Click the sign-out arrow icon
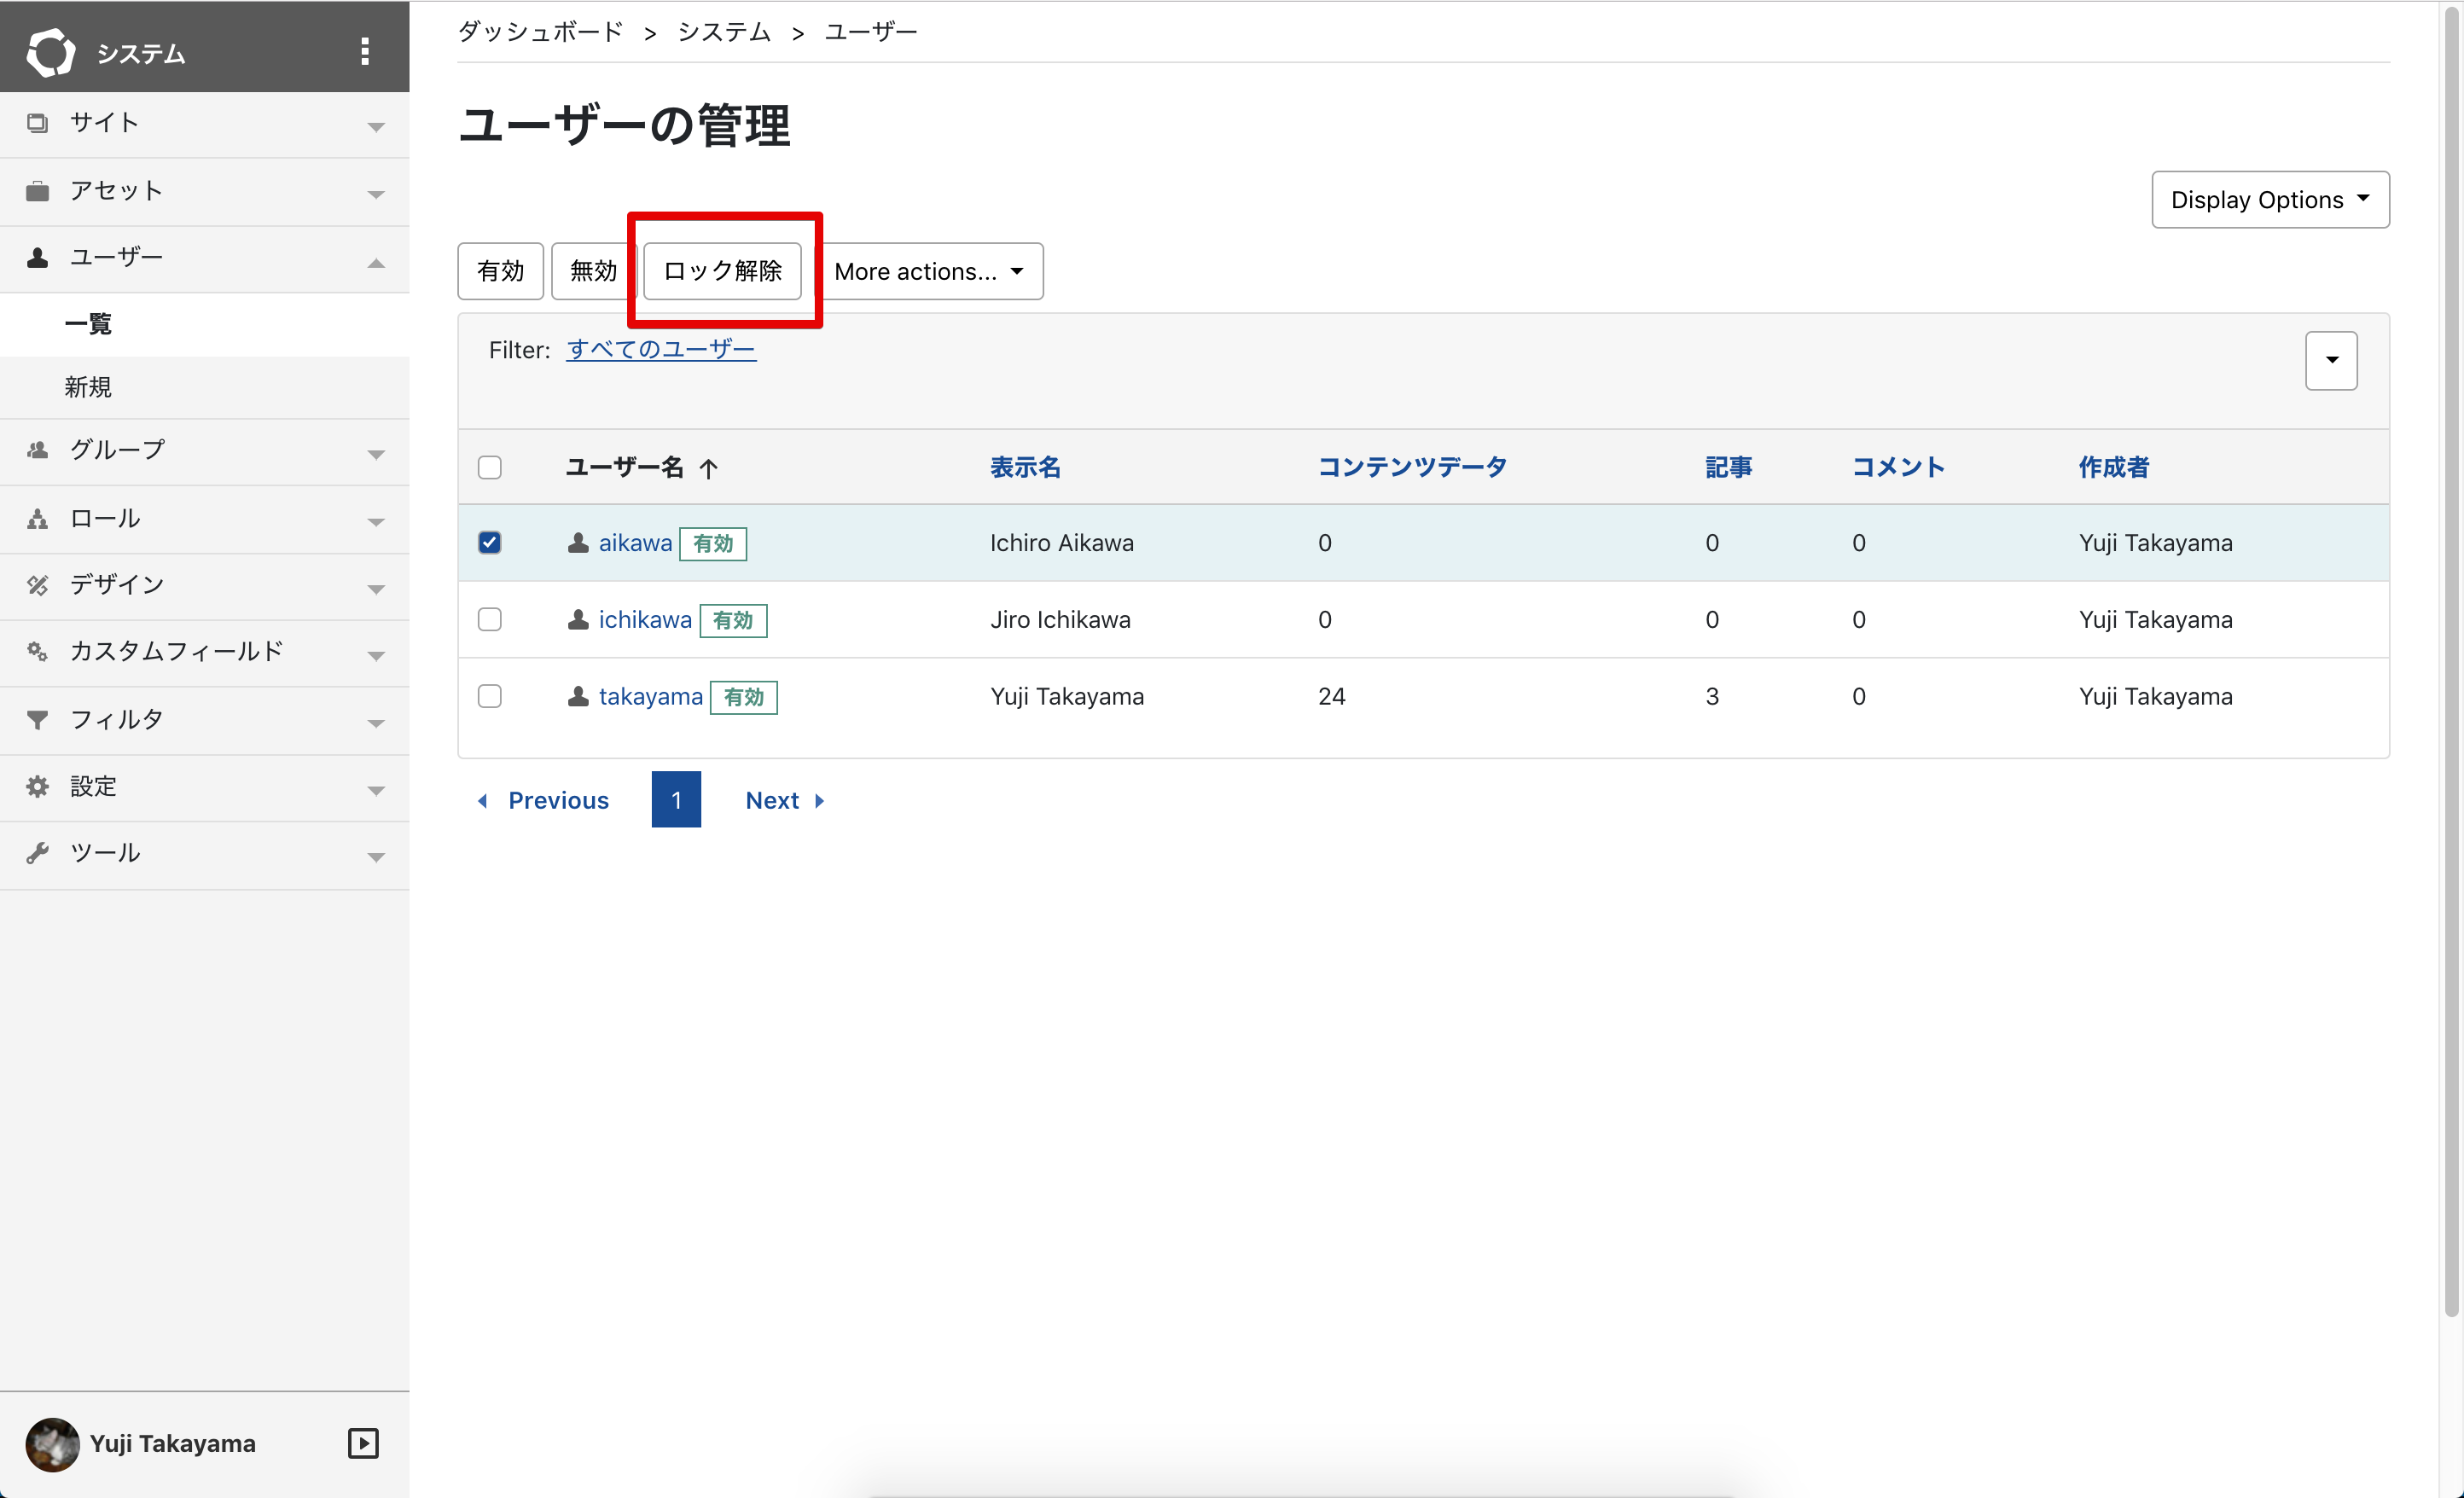This screenshot has width=2464, height=1498. pyautogui.click(x=363, y=1443)
